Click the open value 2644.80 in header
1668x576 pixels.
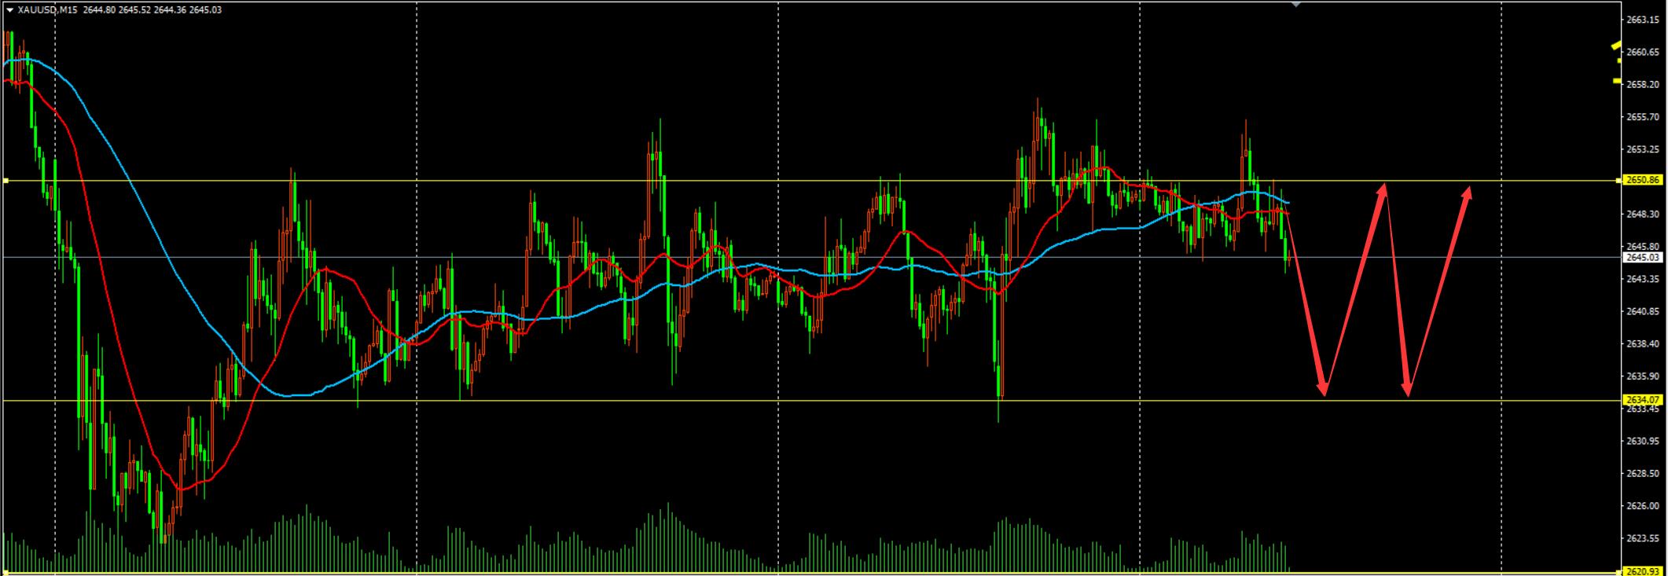click(x=100, y=10)
